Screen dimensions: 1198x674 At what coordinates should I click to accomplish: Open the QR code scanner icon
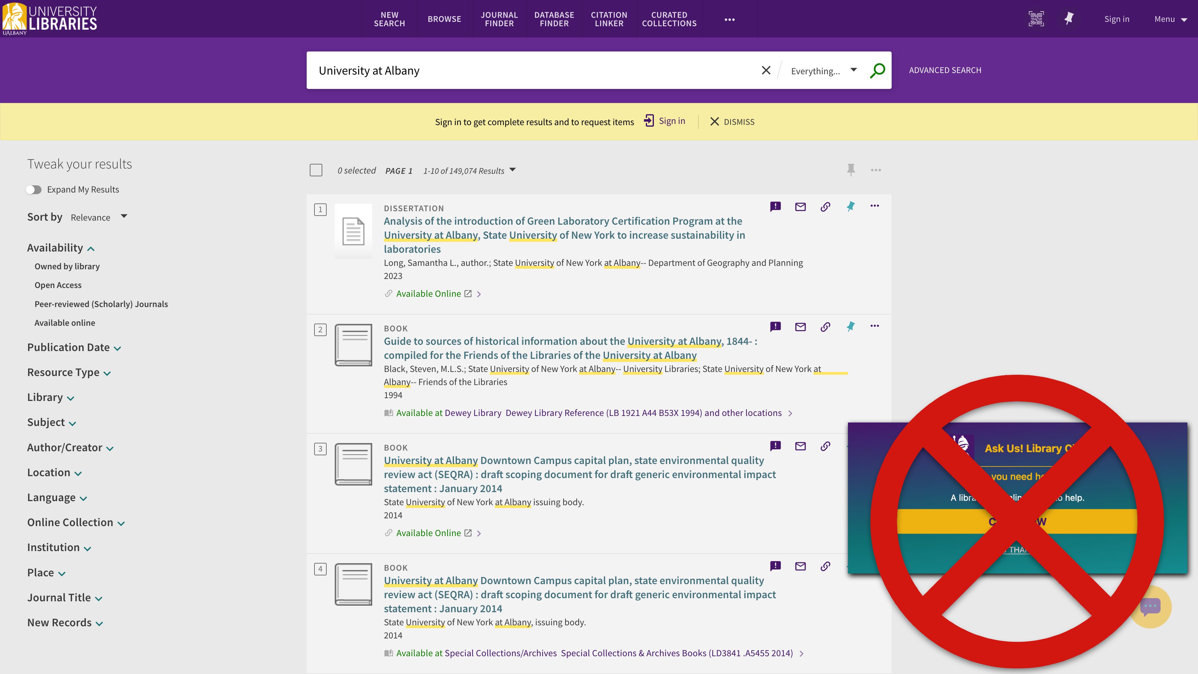coord(1036,19)
